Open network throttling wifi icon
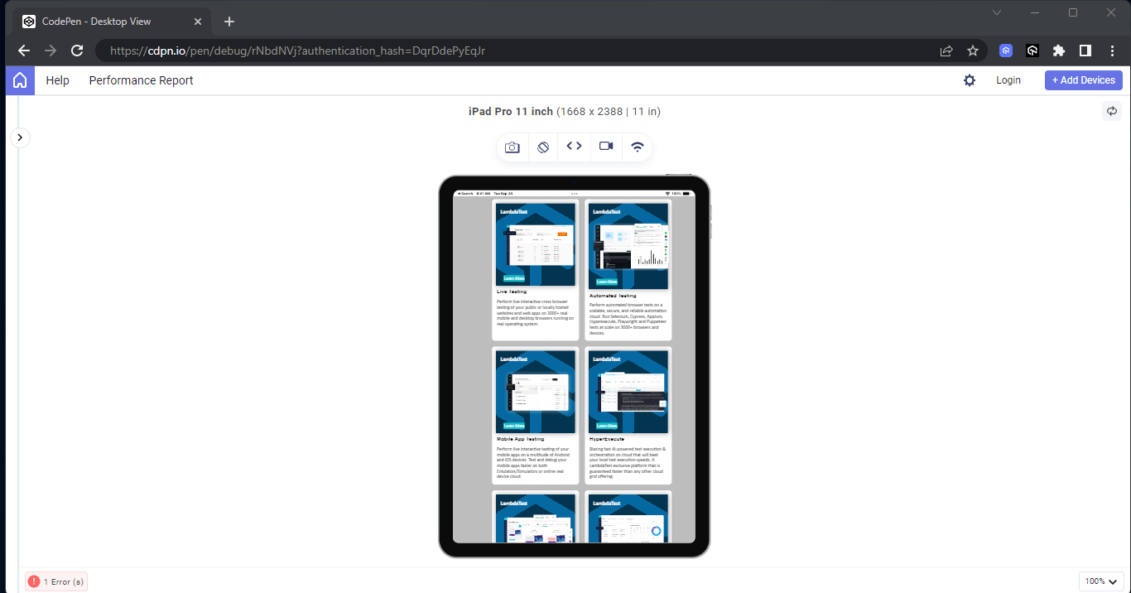The width and height of the screenshot is (1131, 593). pyautogui.click(x=637, y=147)
